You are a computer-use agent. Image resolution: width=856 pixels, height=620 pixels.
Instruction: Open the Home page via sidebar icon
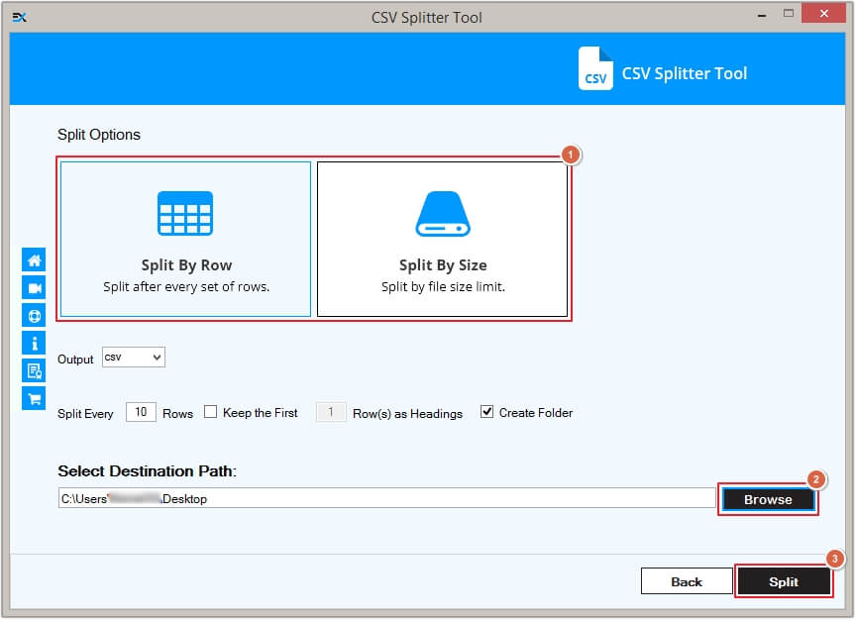(33, 259)
